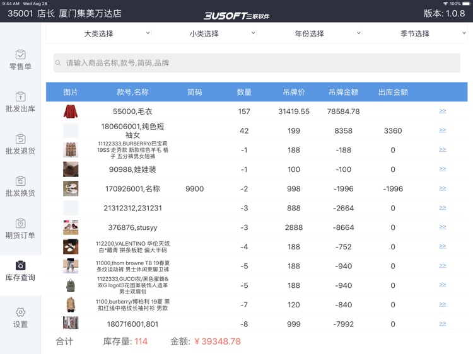View shoes thumbnail for 170926001

71,188
